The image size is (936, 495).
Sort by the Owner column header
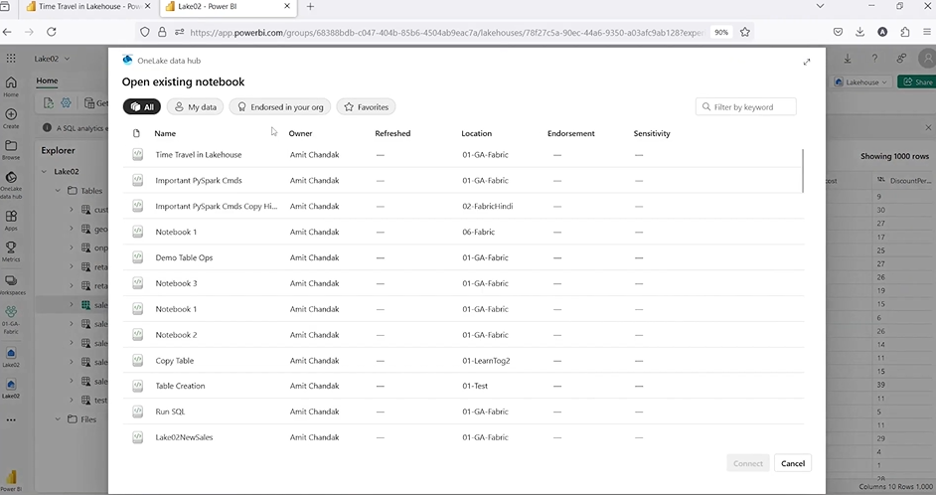[300, 133]
